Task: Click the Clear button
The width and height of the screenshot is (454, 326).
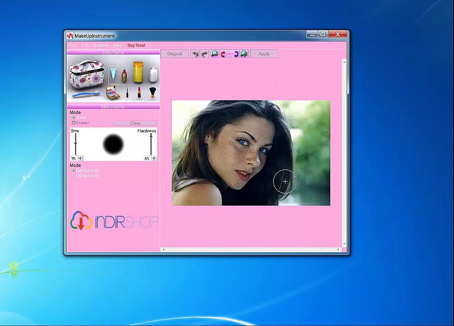Action: click(135, 123)
